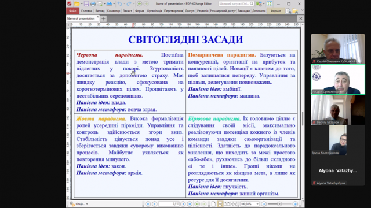371x208 pixels.
Task: Click the page number input field
Action: click(169, 204)
